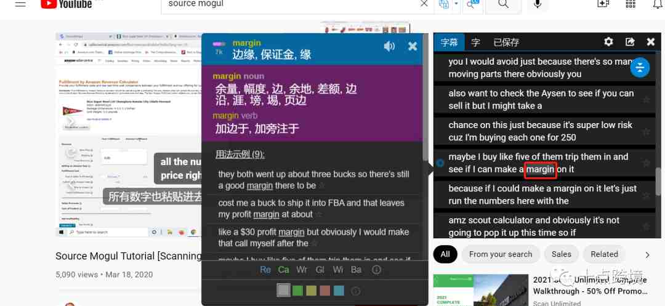
Task: Star the 'chance on this' subtitle line
Action: (x=646, y=131)
